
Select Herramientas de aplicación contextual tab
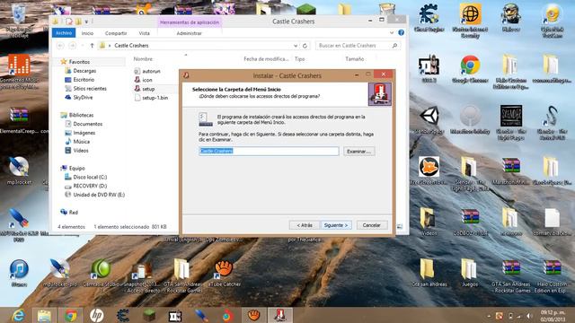pos(190,22)
